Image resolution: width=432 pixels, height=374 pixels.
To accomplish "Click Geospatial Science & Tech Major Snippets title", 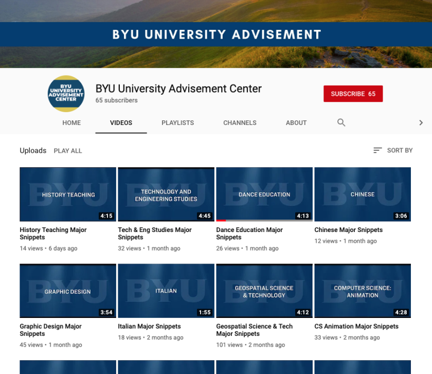I will tap(254, 330).
